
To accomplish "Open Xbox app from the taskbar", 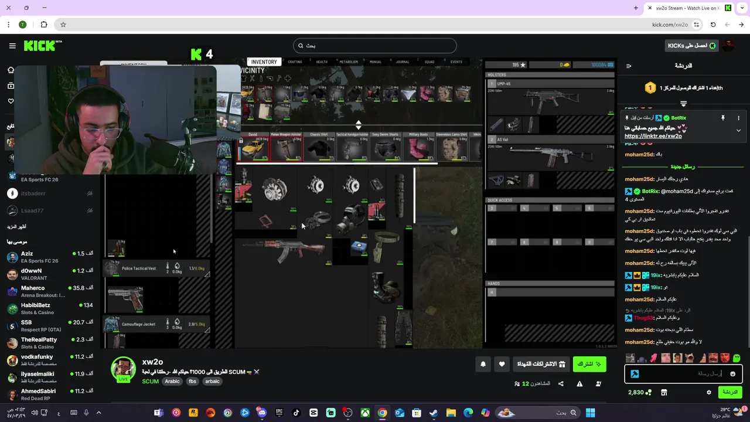I will click(365, 413).
